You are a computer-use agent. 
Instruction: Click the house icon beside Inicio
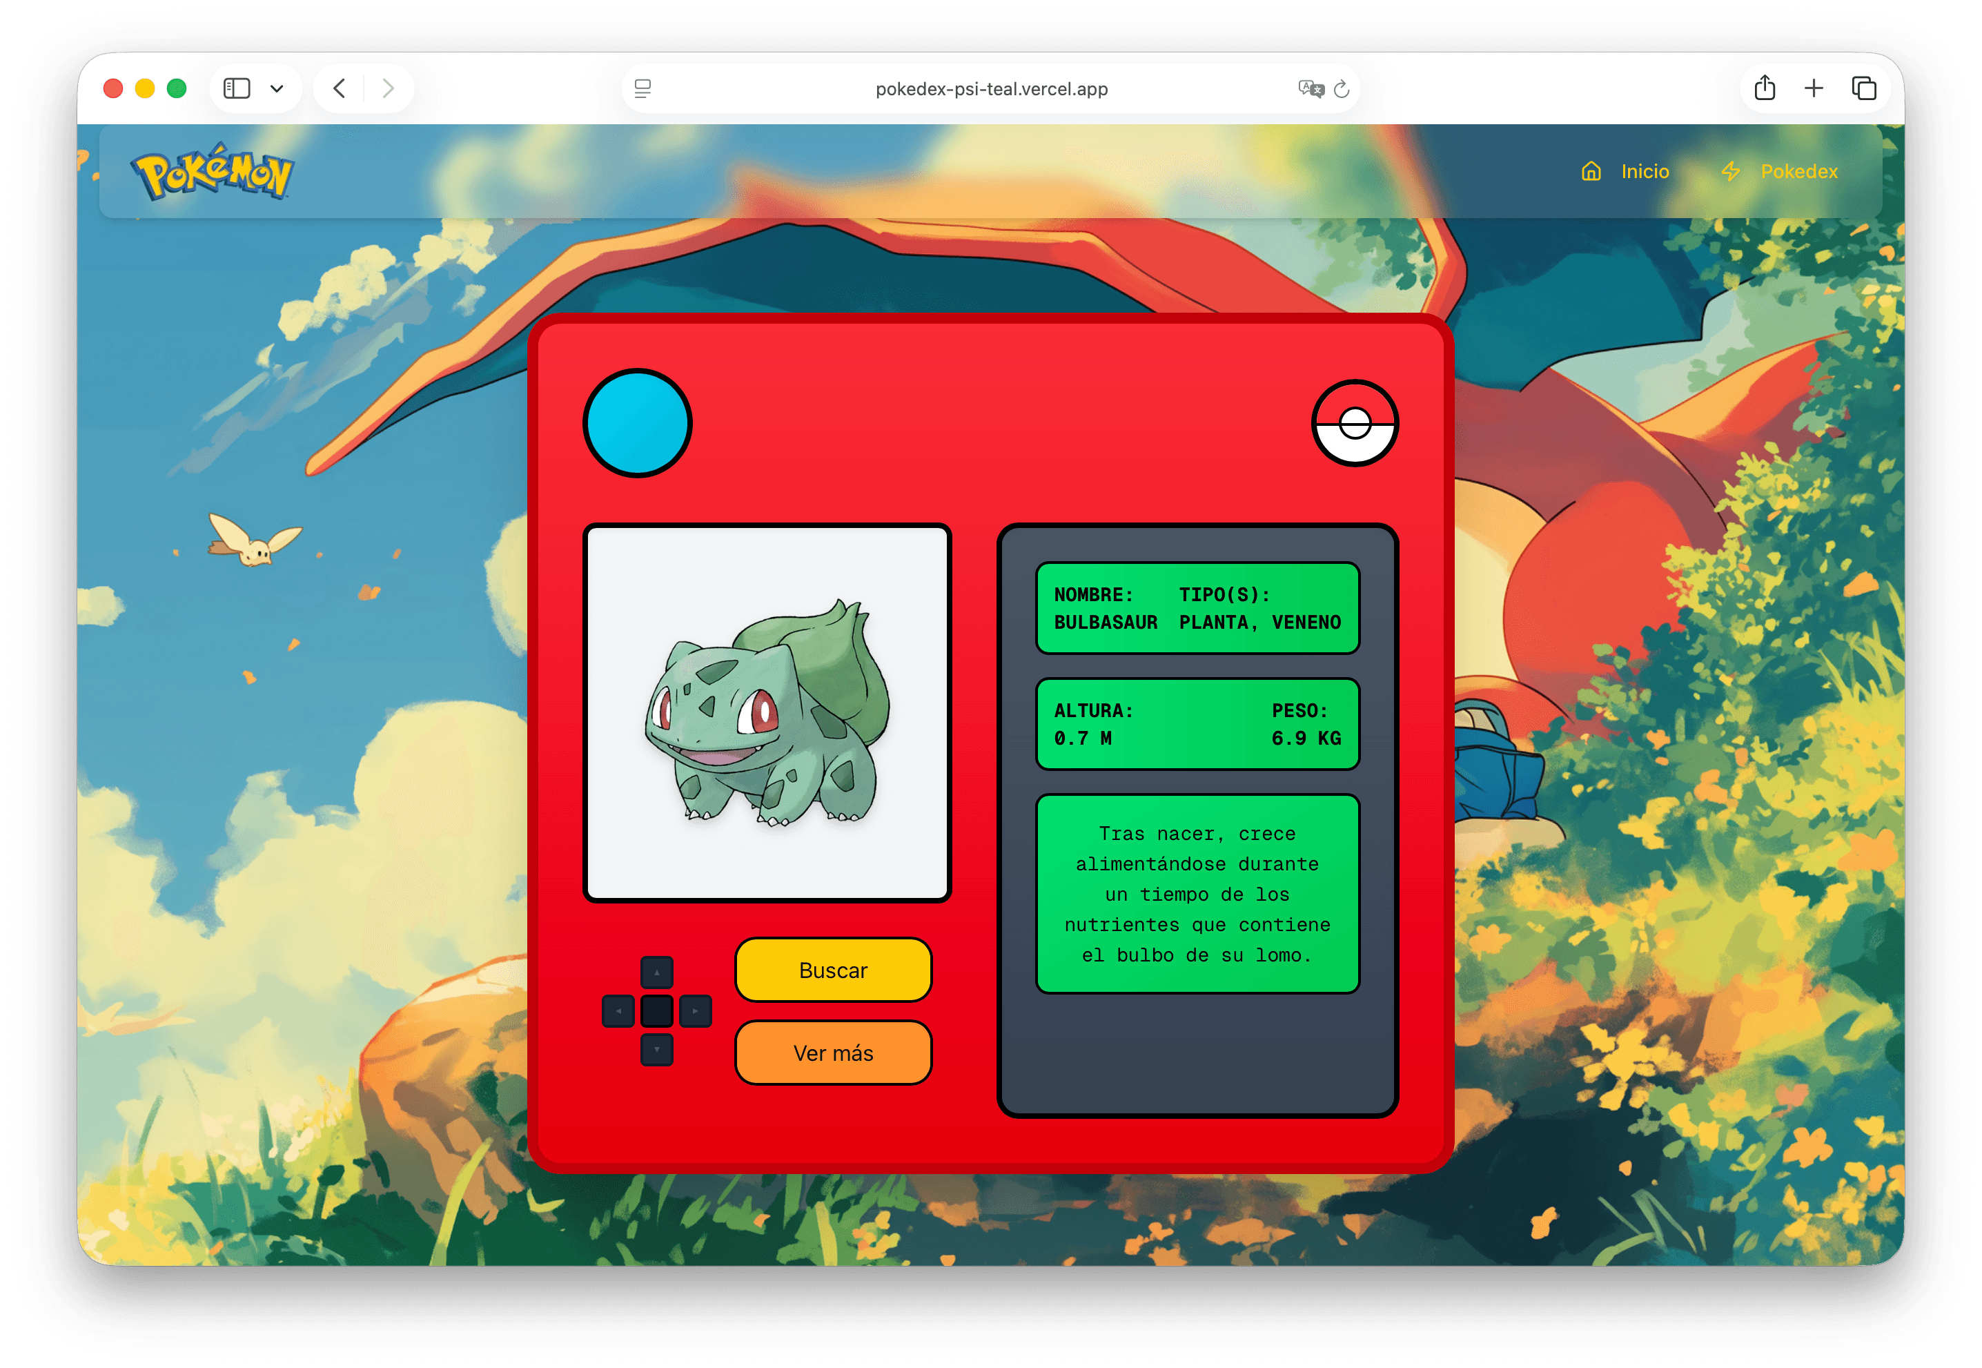[x=1591, y=171]
